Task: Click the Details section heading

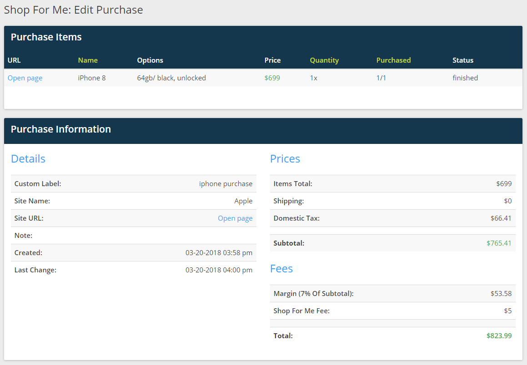Action: tap(28, 159)
